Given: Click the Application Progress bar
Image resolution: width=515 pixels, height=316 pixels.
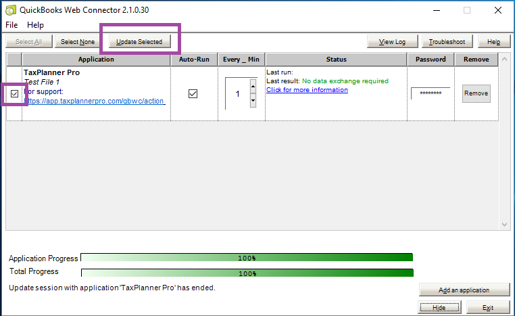Looking at the screenshot, I should point(247,258).
